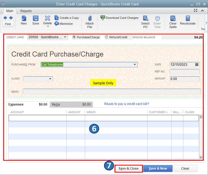Screen dimensions: 208x175
Task: Open the Purchased From dropdown arrow
Action: (x=135, y=65)
